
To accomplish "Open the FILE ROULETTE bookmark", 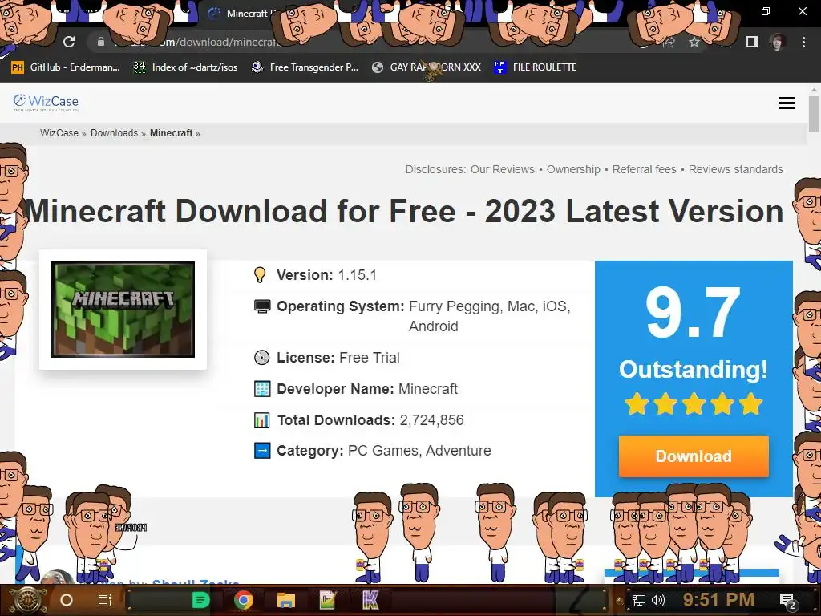I will [x=535, y=67].
